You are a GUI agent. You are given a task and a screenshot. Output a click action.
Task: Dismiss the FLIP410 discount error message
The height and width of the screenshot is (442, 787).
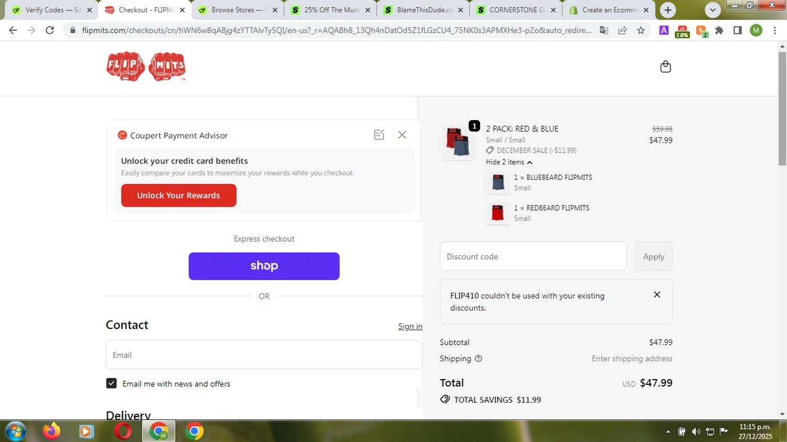657,295
